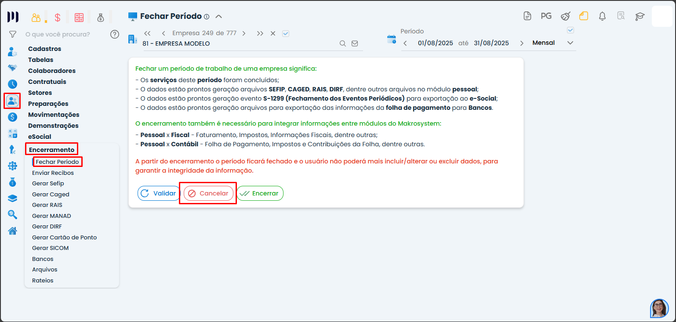Go to the previous company
The width and height of the screenshot is (676, 322).
[x=164, y=33]
